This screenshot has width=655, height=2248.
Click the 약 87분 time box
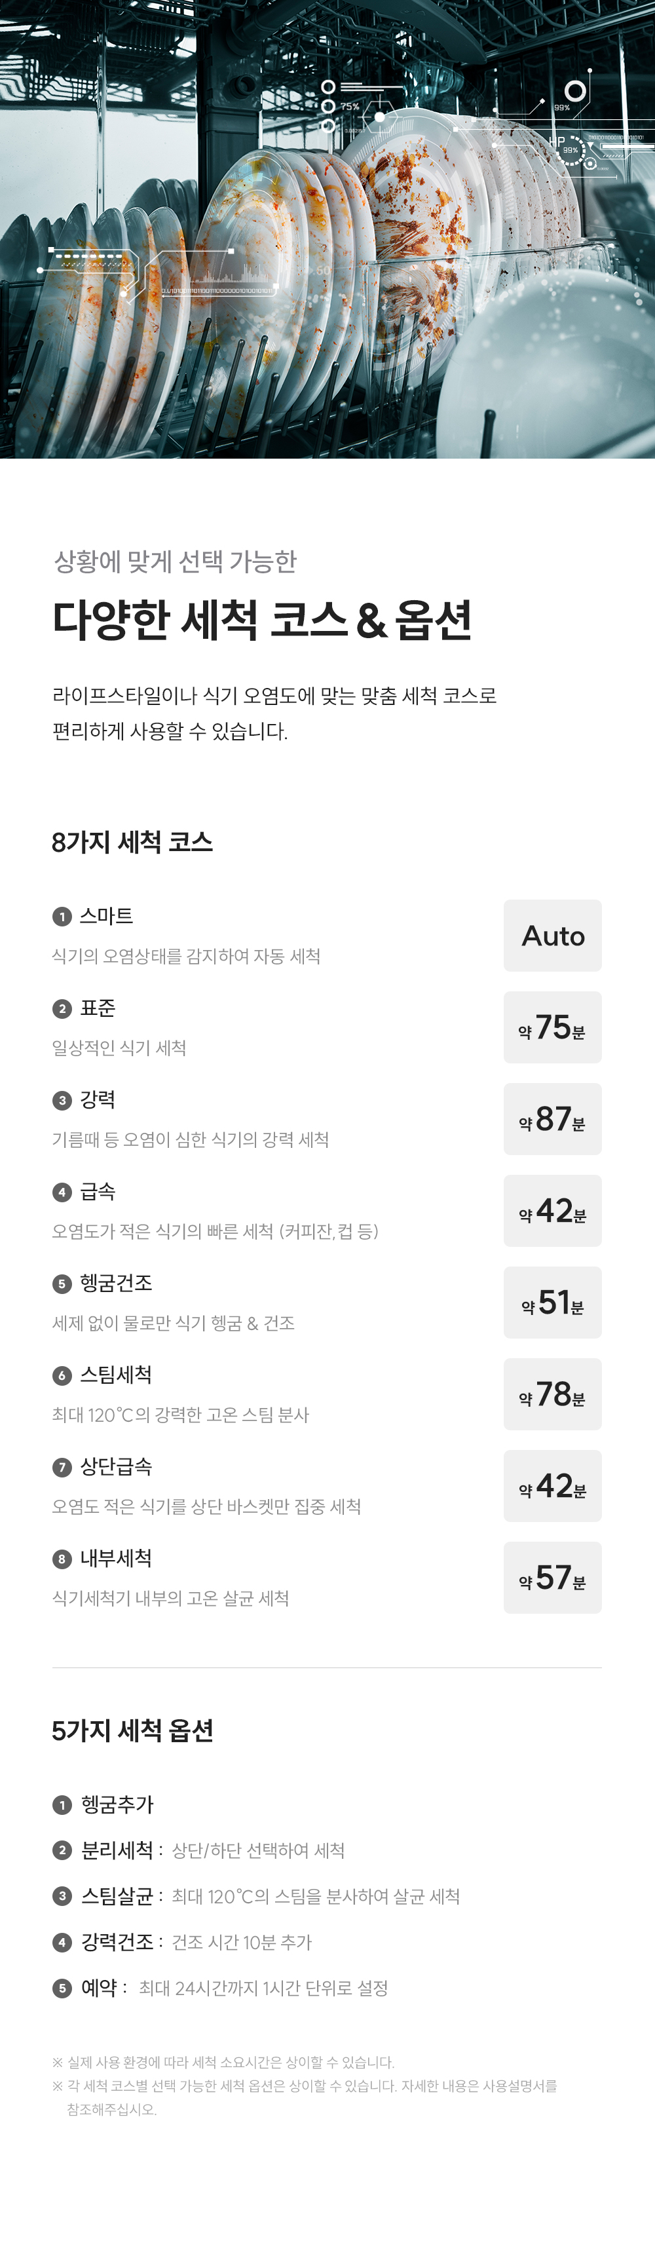(552, 1119)
